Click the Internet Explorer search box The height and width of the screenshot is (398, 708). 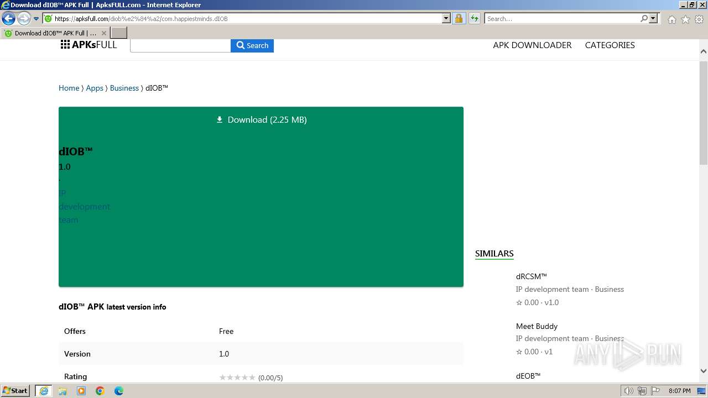561,19
